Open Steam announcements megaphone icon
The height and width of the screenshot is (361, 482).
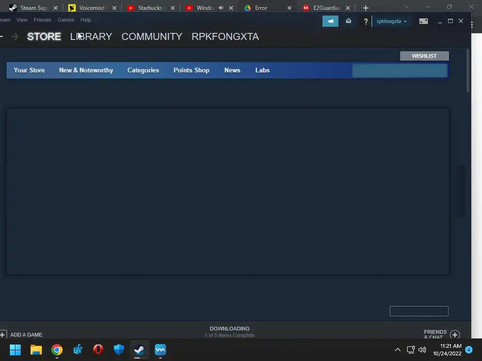330,21
